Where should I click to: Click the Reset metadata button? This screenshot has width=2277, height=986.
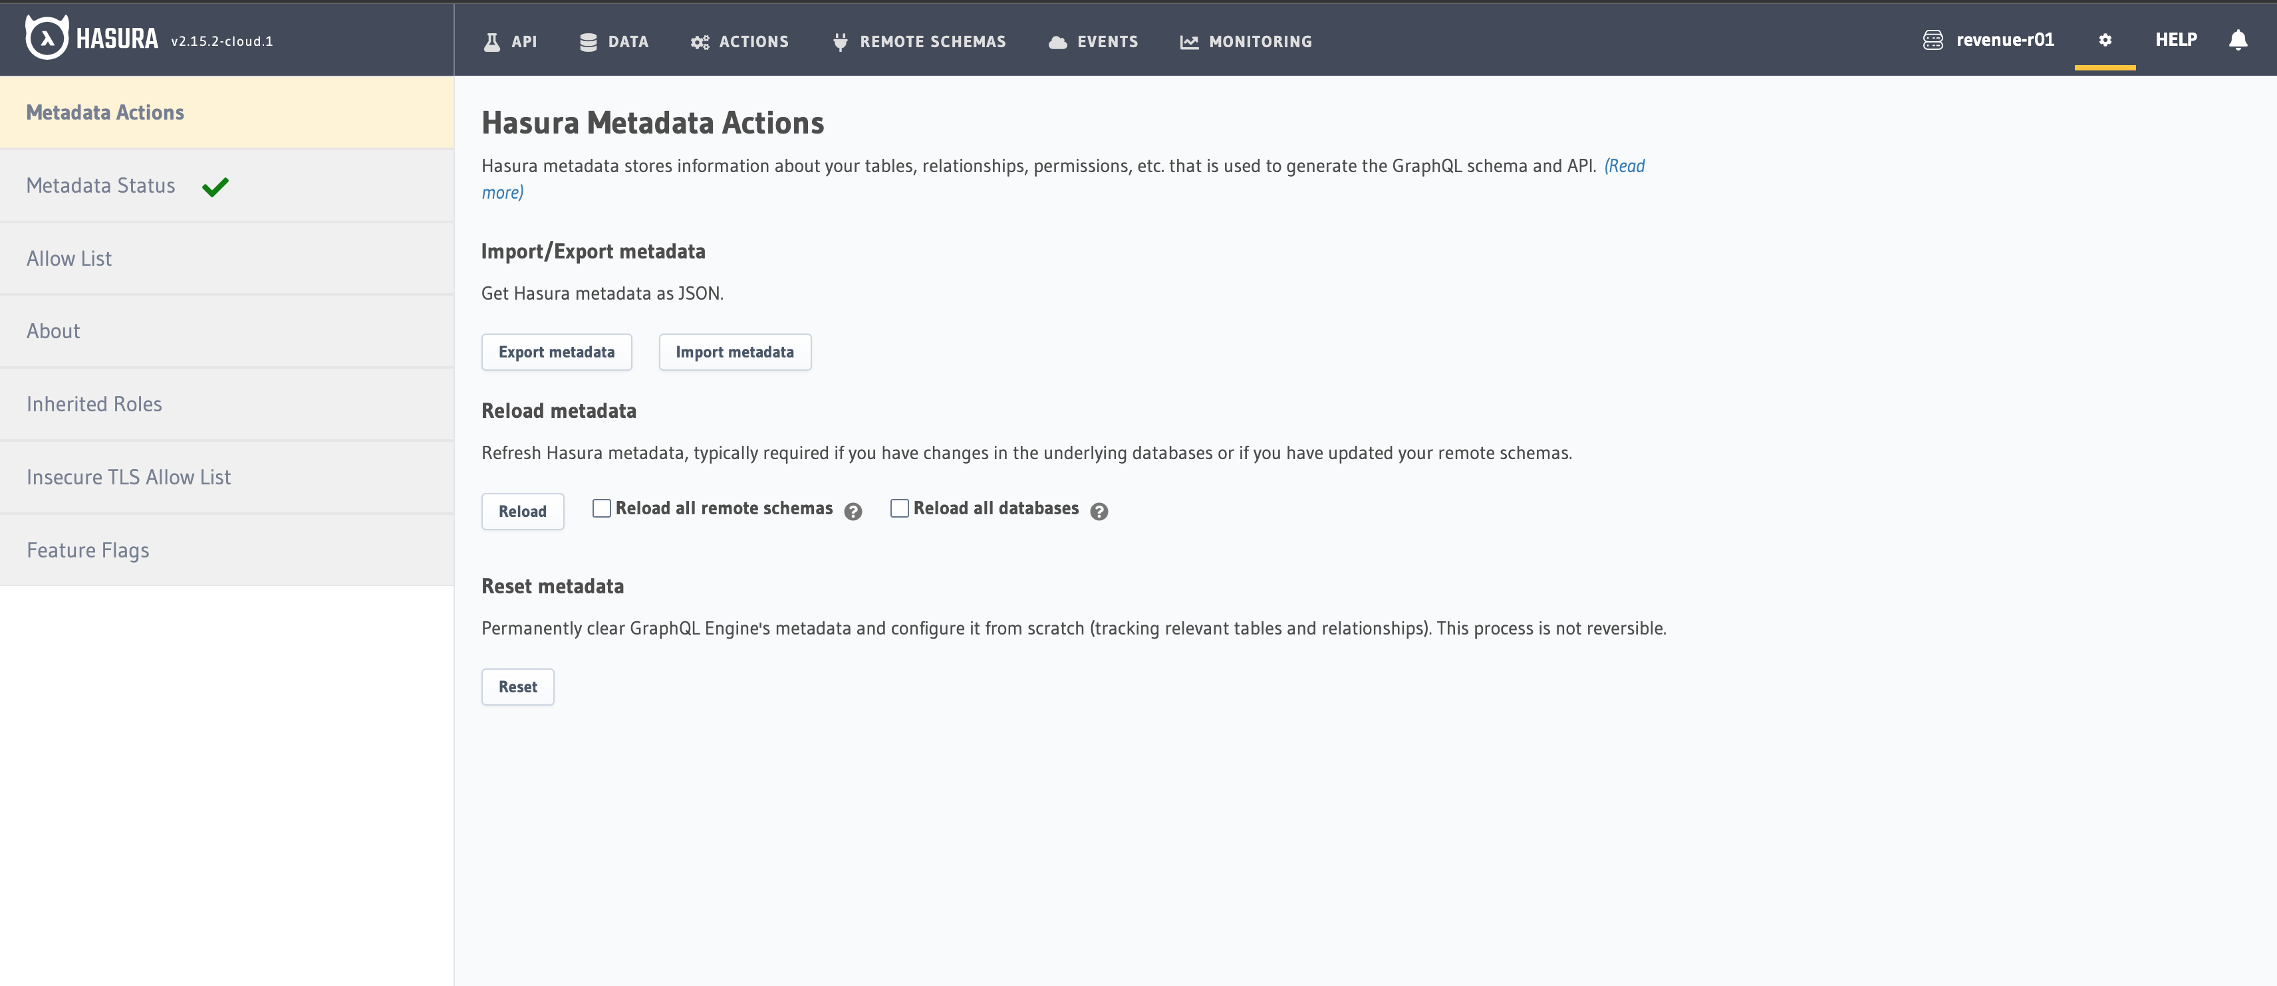(x=517, y=686)
